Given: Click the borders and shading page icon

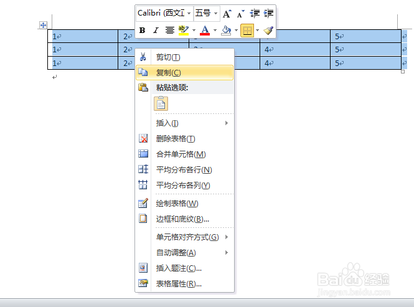Looking at the screenshot, I should (x=143, y=219).
